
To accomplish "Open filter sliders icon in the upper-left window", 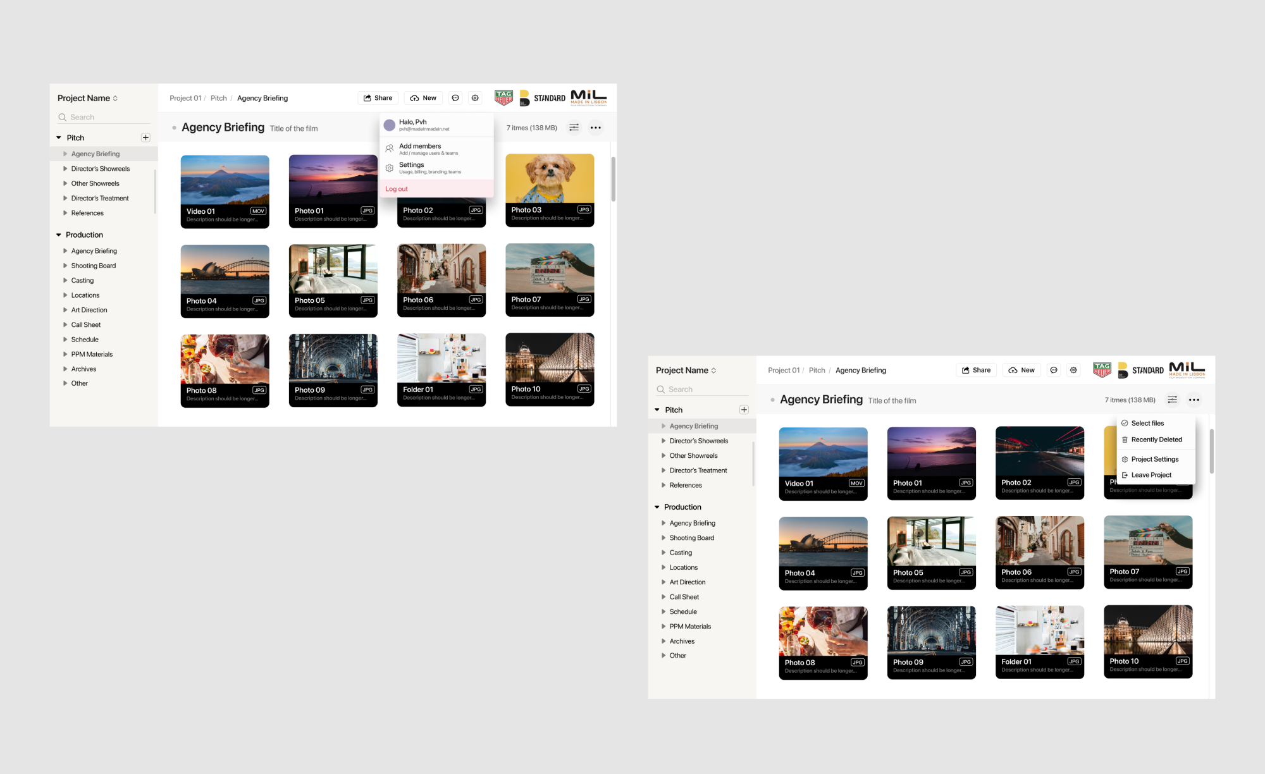I will [x=574, y=128].
